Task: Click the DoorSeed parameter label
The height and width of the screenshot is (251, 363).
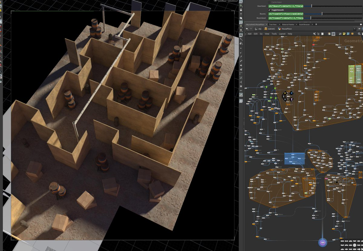Action: coord(261,6)
